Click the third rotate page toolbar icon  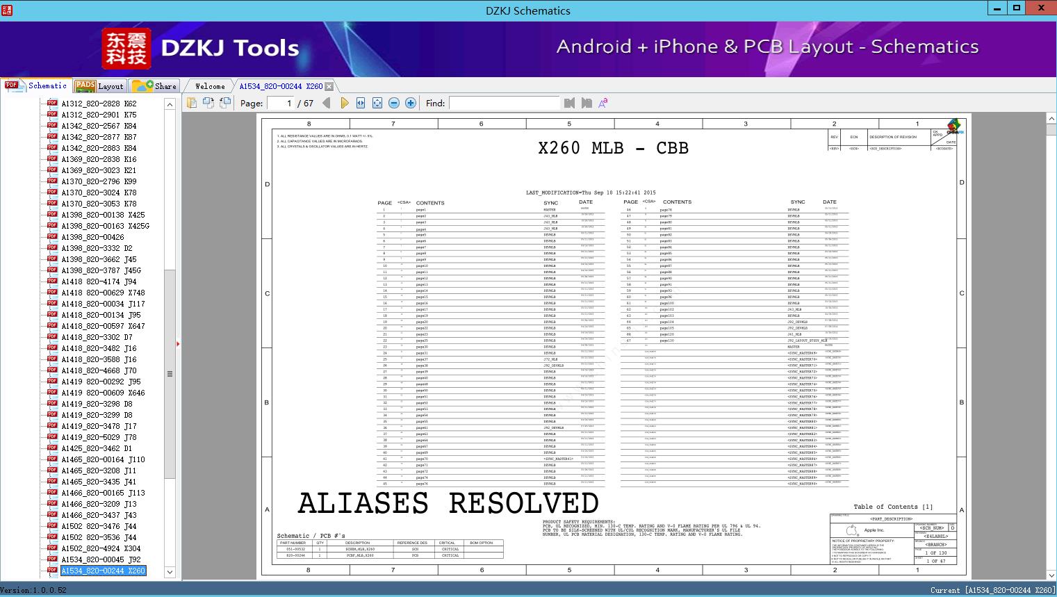tap(225, 103)
